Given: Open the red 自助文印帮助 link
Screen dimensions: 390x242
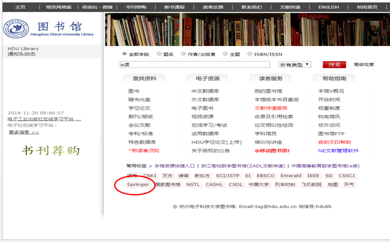Looking at the screenshot, I should point(335,142).
